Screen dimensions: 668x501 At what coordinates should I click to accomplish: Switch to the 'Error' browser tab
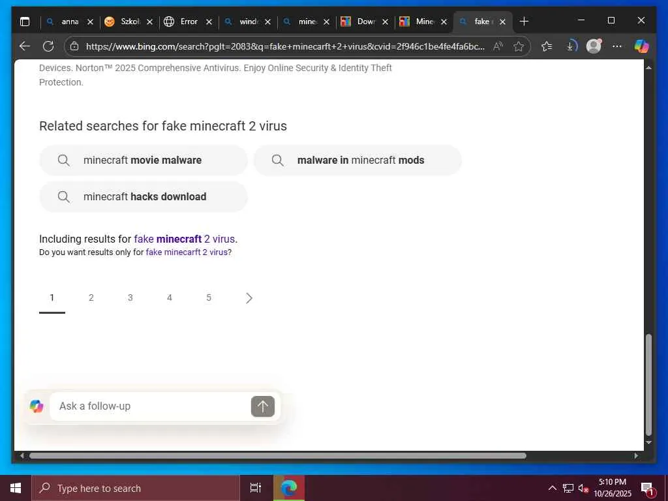pyautogui.click(x=189, y=22)
